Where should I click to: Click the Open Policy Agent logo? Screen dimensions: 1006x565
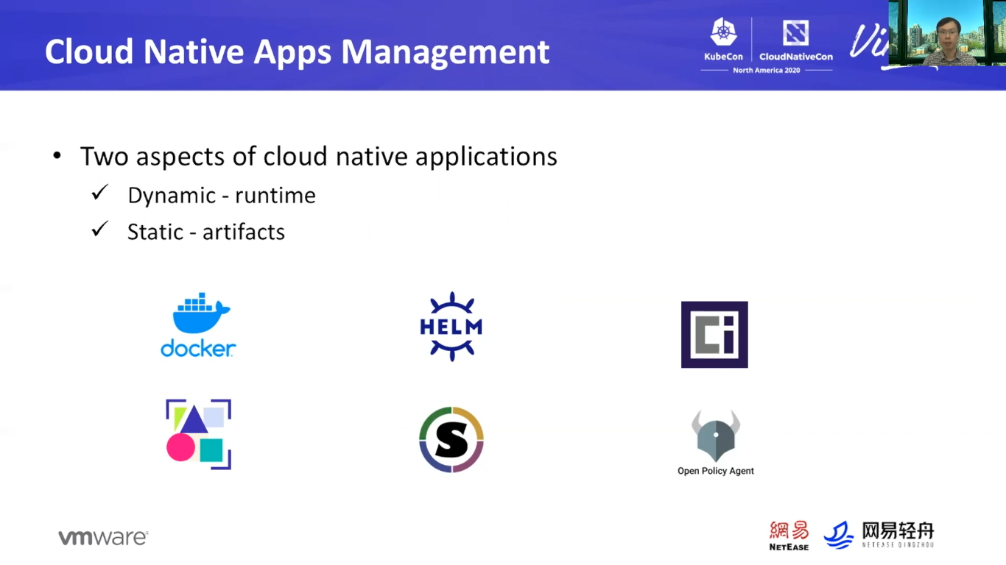click(716, 443)
